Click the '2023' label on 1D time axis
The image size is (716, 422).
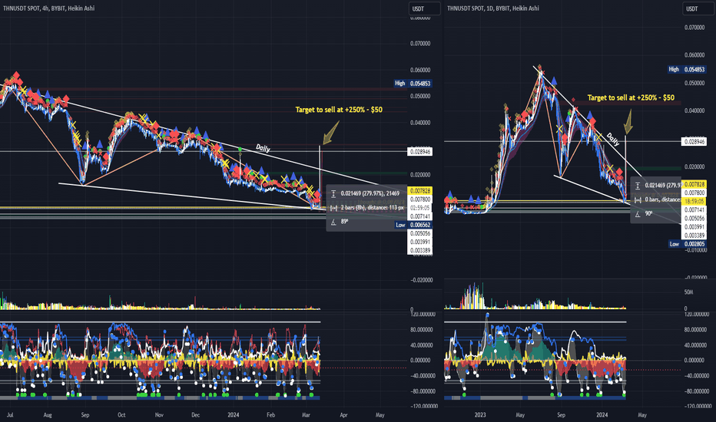tap(480, 415)
